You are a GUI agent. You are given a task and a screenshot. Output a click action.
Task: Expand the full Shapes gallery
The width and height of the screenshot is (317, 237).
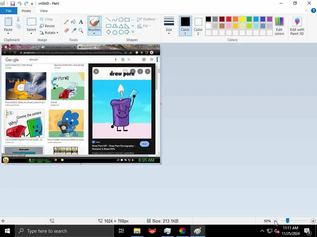133,32
